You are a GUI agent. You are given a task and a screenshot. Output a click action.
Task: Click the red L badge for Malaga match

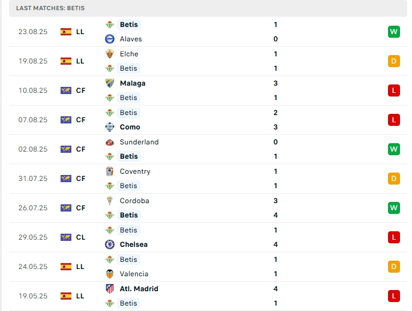click(x=393, y=90)
